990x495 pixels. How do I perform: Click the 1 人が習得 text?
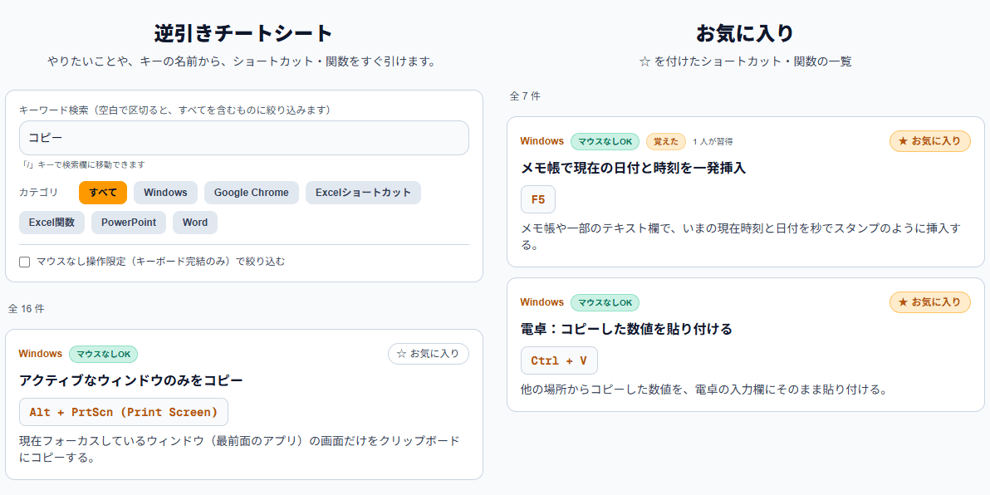[713, 141]
